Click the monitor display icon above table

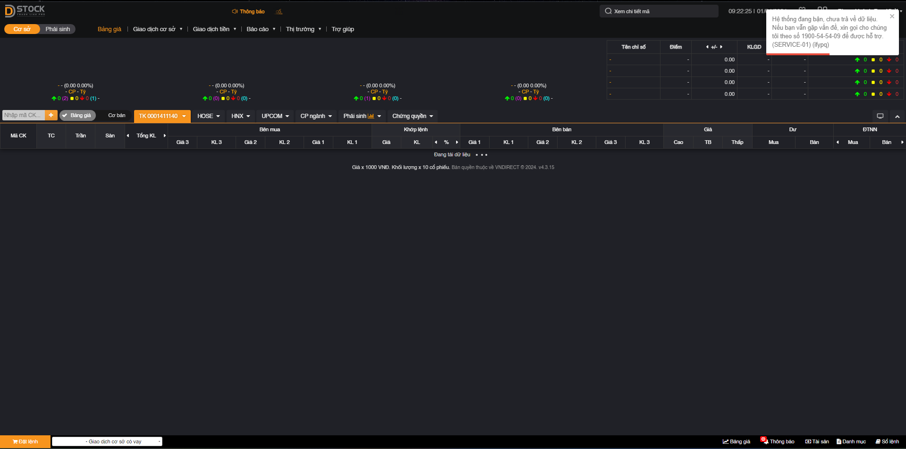pos(880,116)
